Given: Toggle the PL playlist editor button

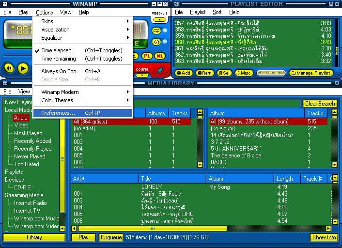Looking at the screenshot, I should (x=147, y=56).
